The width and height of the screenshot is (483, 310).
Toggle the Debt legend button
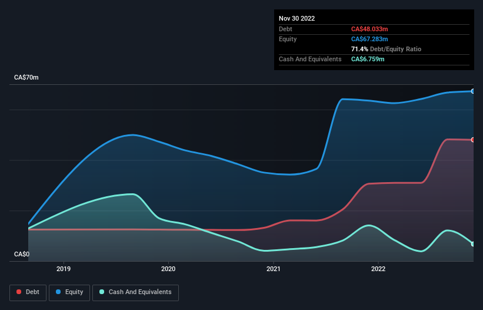(x=28, y=292)
